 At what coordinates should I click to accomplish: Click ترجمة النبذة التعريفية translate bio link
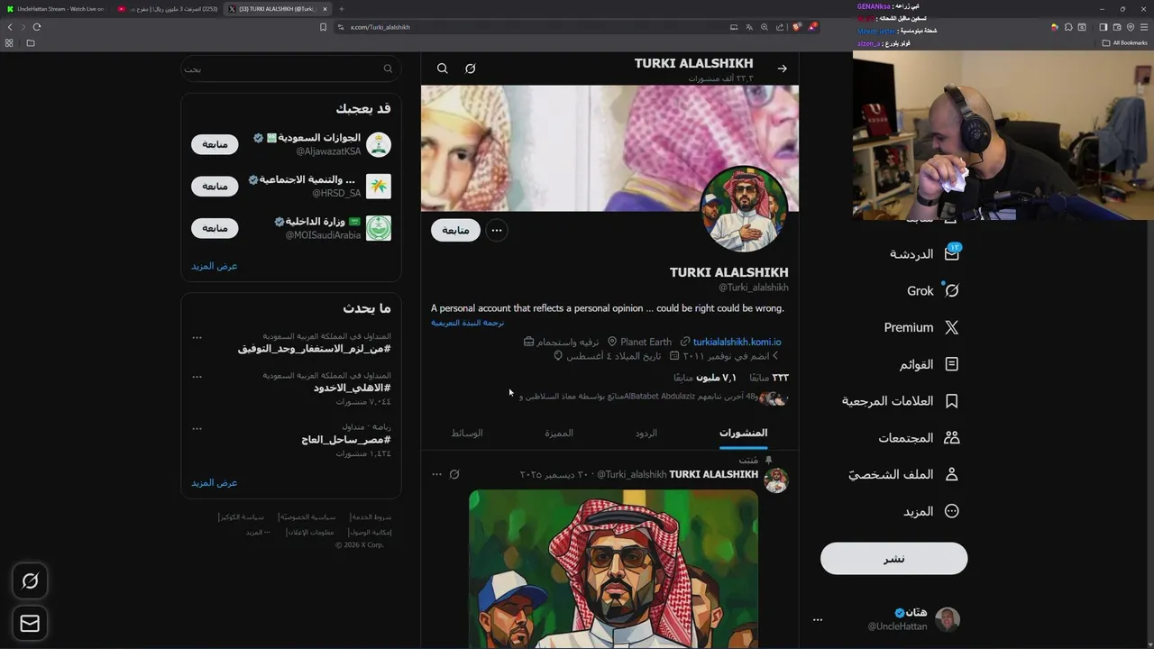point(467,323)
